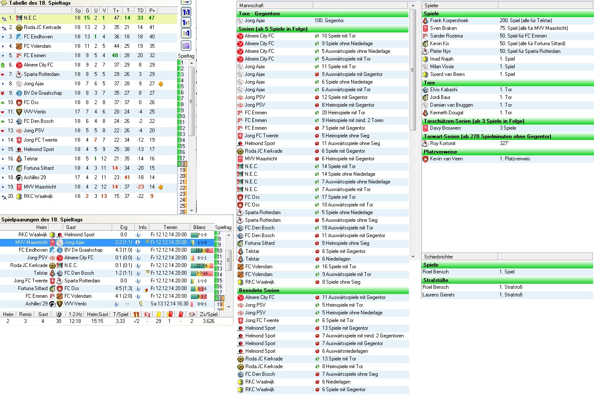Click red indicator beside Telstar 6 Niederlagen

(317, 259)
